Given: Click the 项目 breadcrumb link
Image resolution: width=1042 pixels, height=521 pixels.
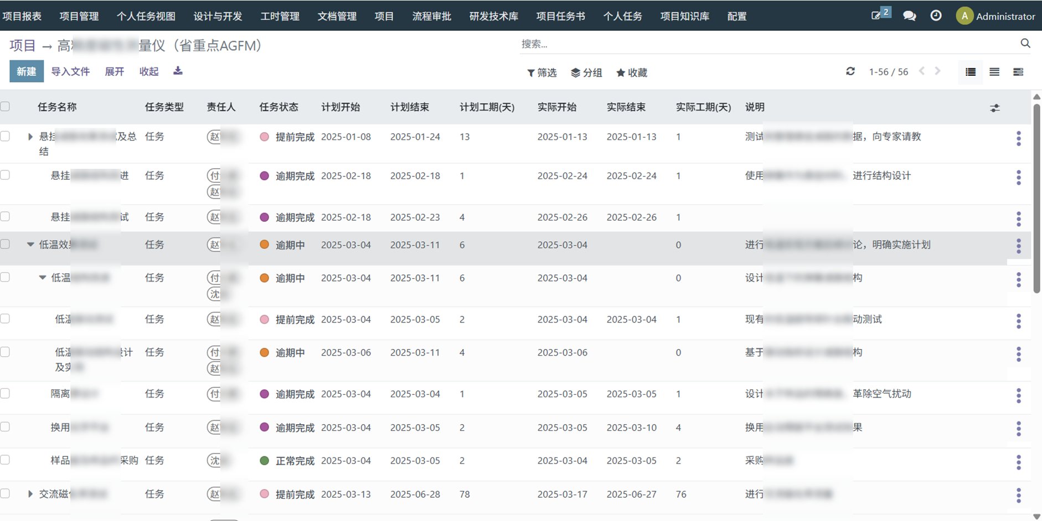Looking at the screenshot, I should (x=23, y=45).
